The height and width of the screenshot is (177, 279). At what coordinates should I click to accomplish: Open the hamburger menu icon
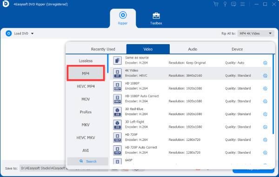tap(243, 4)
